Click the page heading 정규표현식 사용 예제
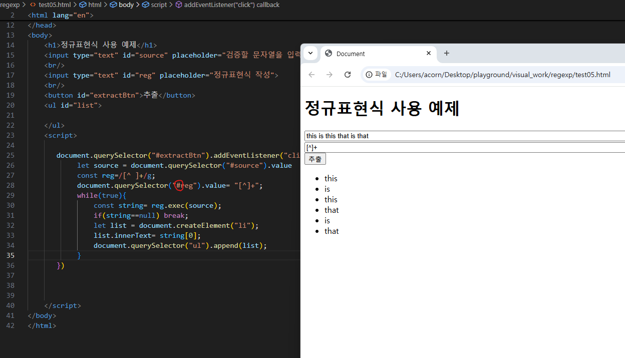 382,108
